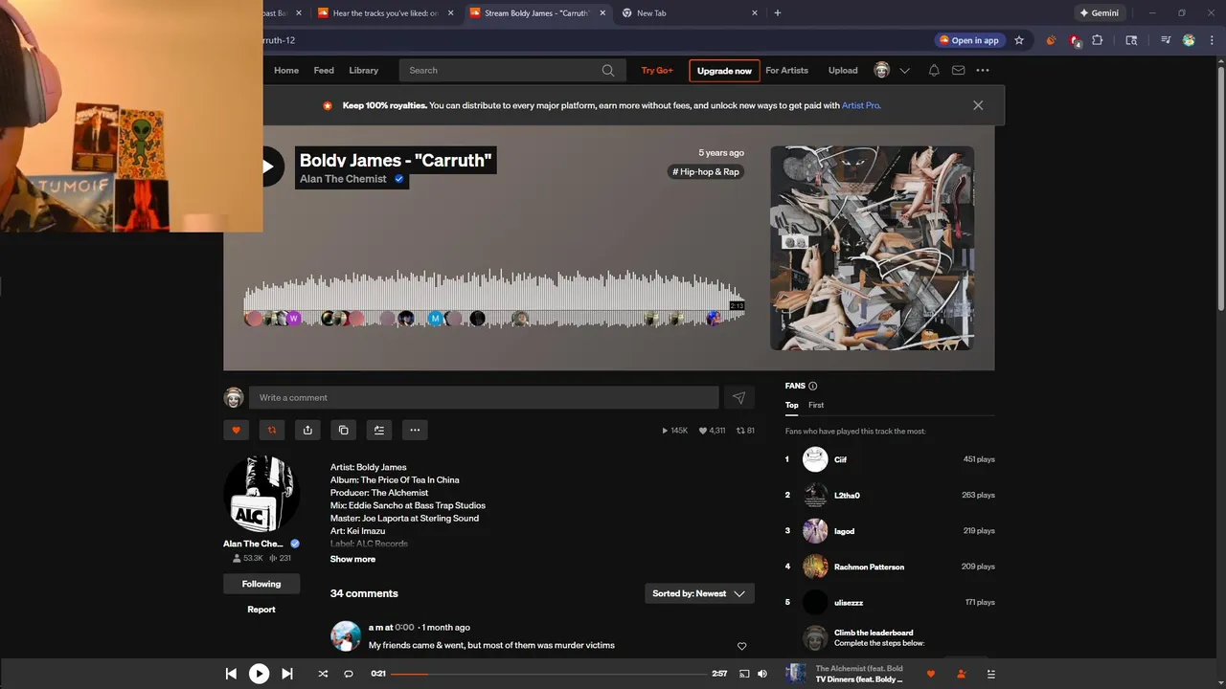This screenshot has height=689, width=1226.
Task: Skip to previous track in player bar
Action: [231, 674]
